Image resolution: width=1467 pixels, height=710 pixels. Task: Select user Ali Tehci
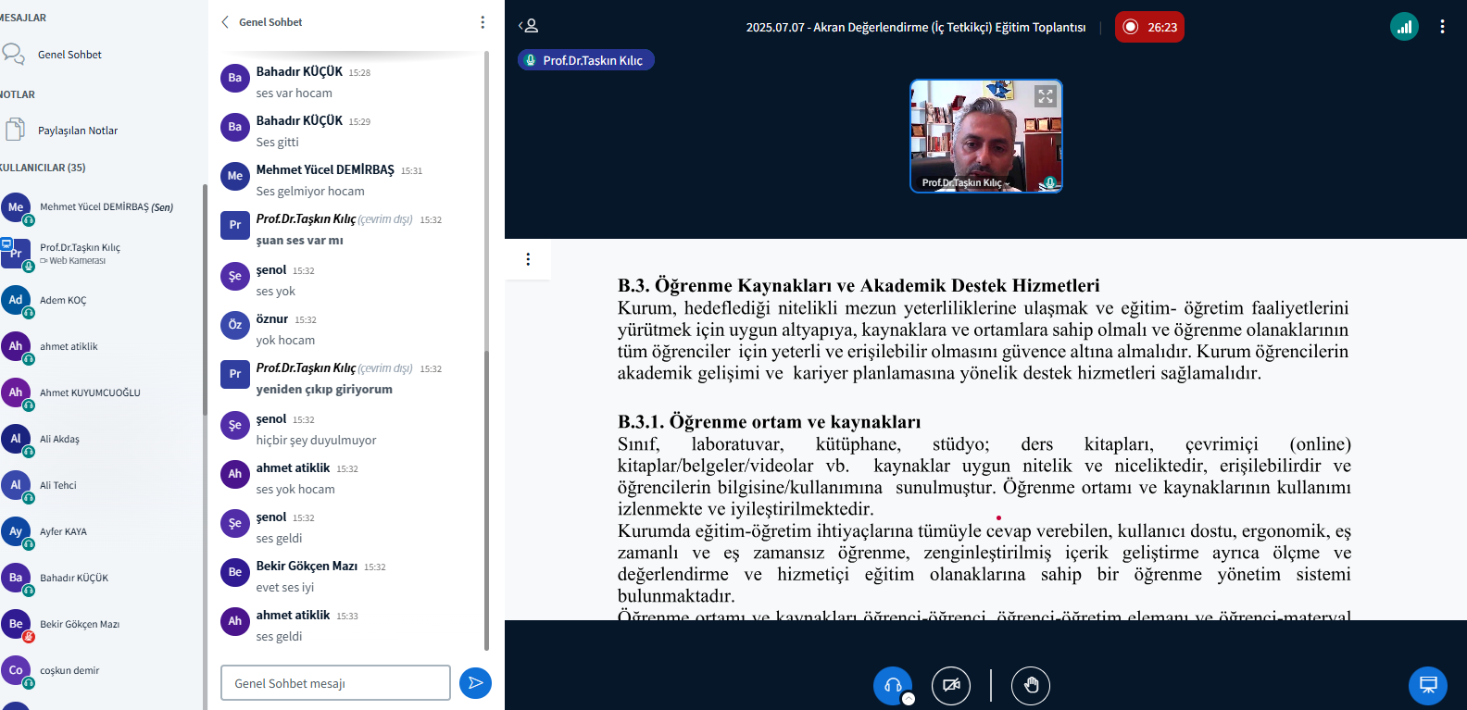(x=100, y=485)
